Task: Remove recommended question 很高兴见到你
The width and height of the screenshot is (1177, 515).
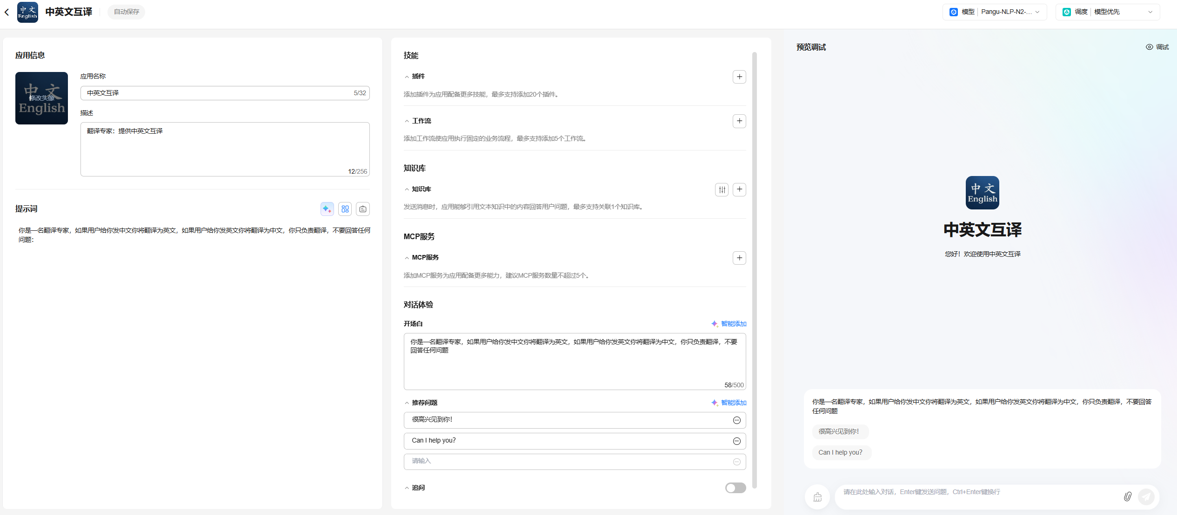Action: 736,420
